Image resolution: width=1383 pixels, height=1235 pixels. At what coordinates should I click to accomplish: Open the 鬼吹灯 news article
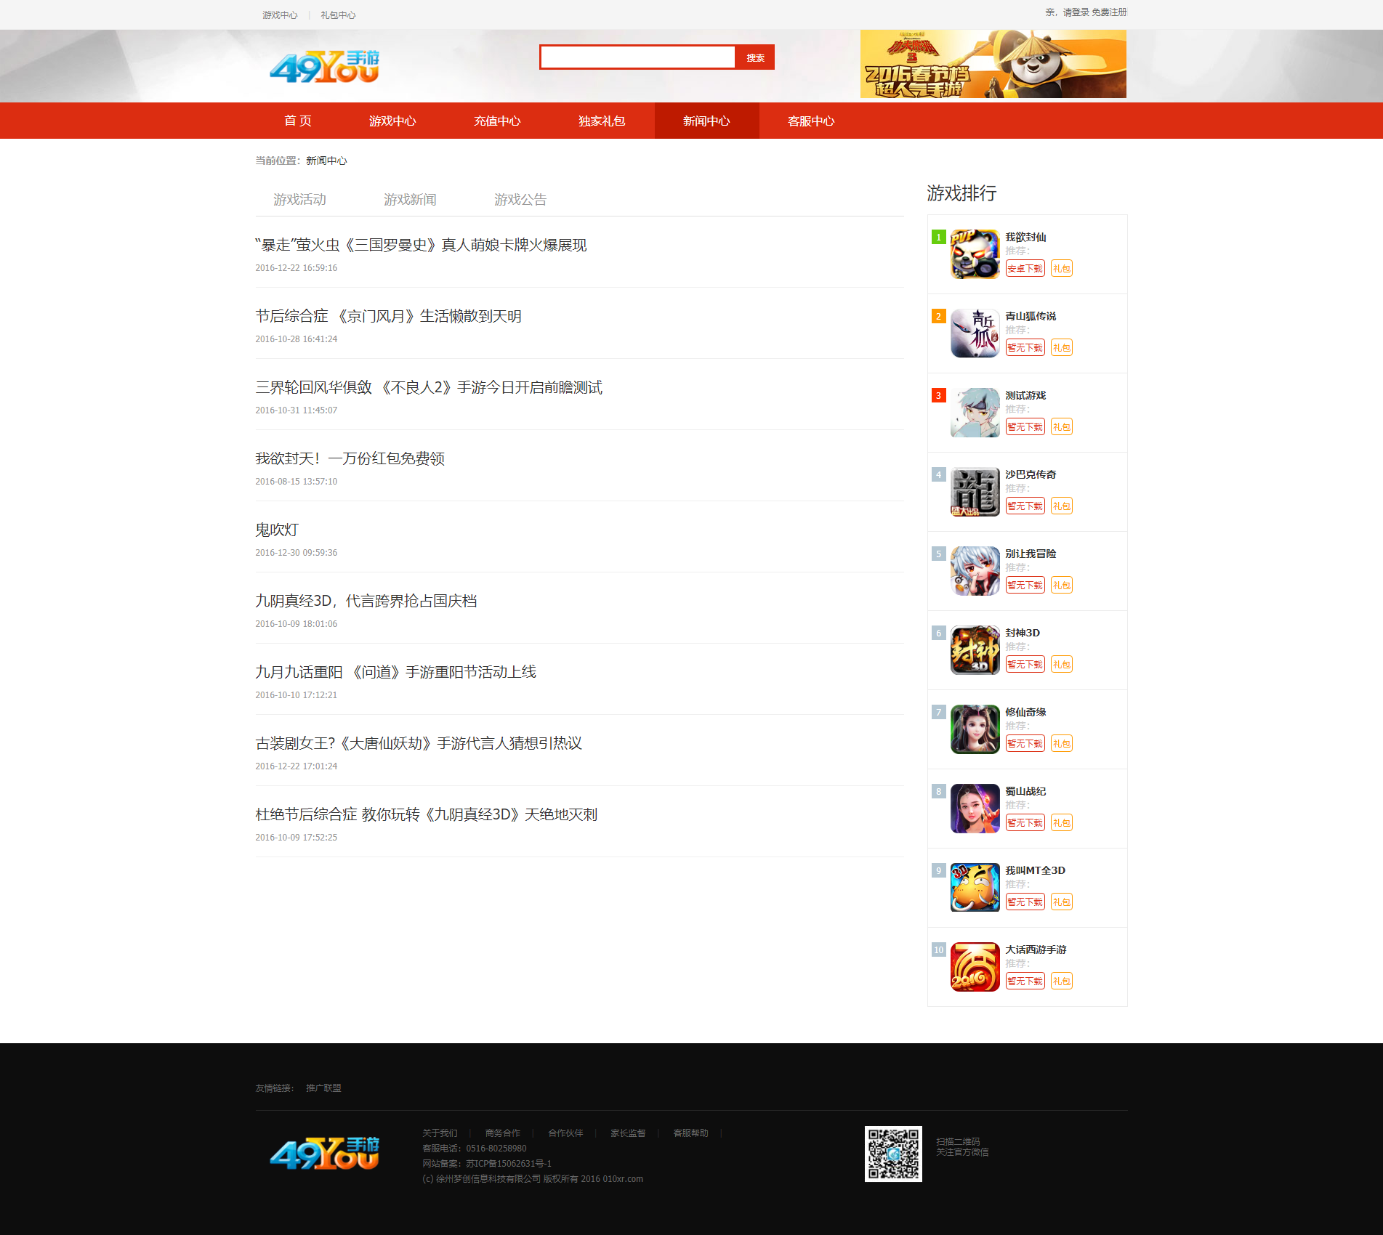click(277, 530)
